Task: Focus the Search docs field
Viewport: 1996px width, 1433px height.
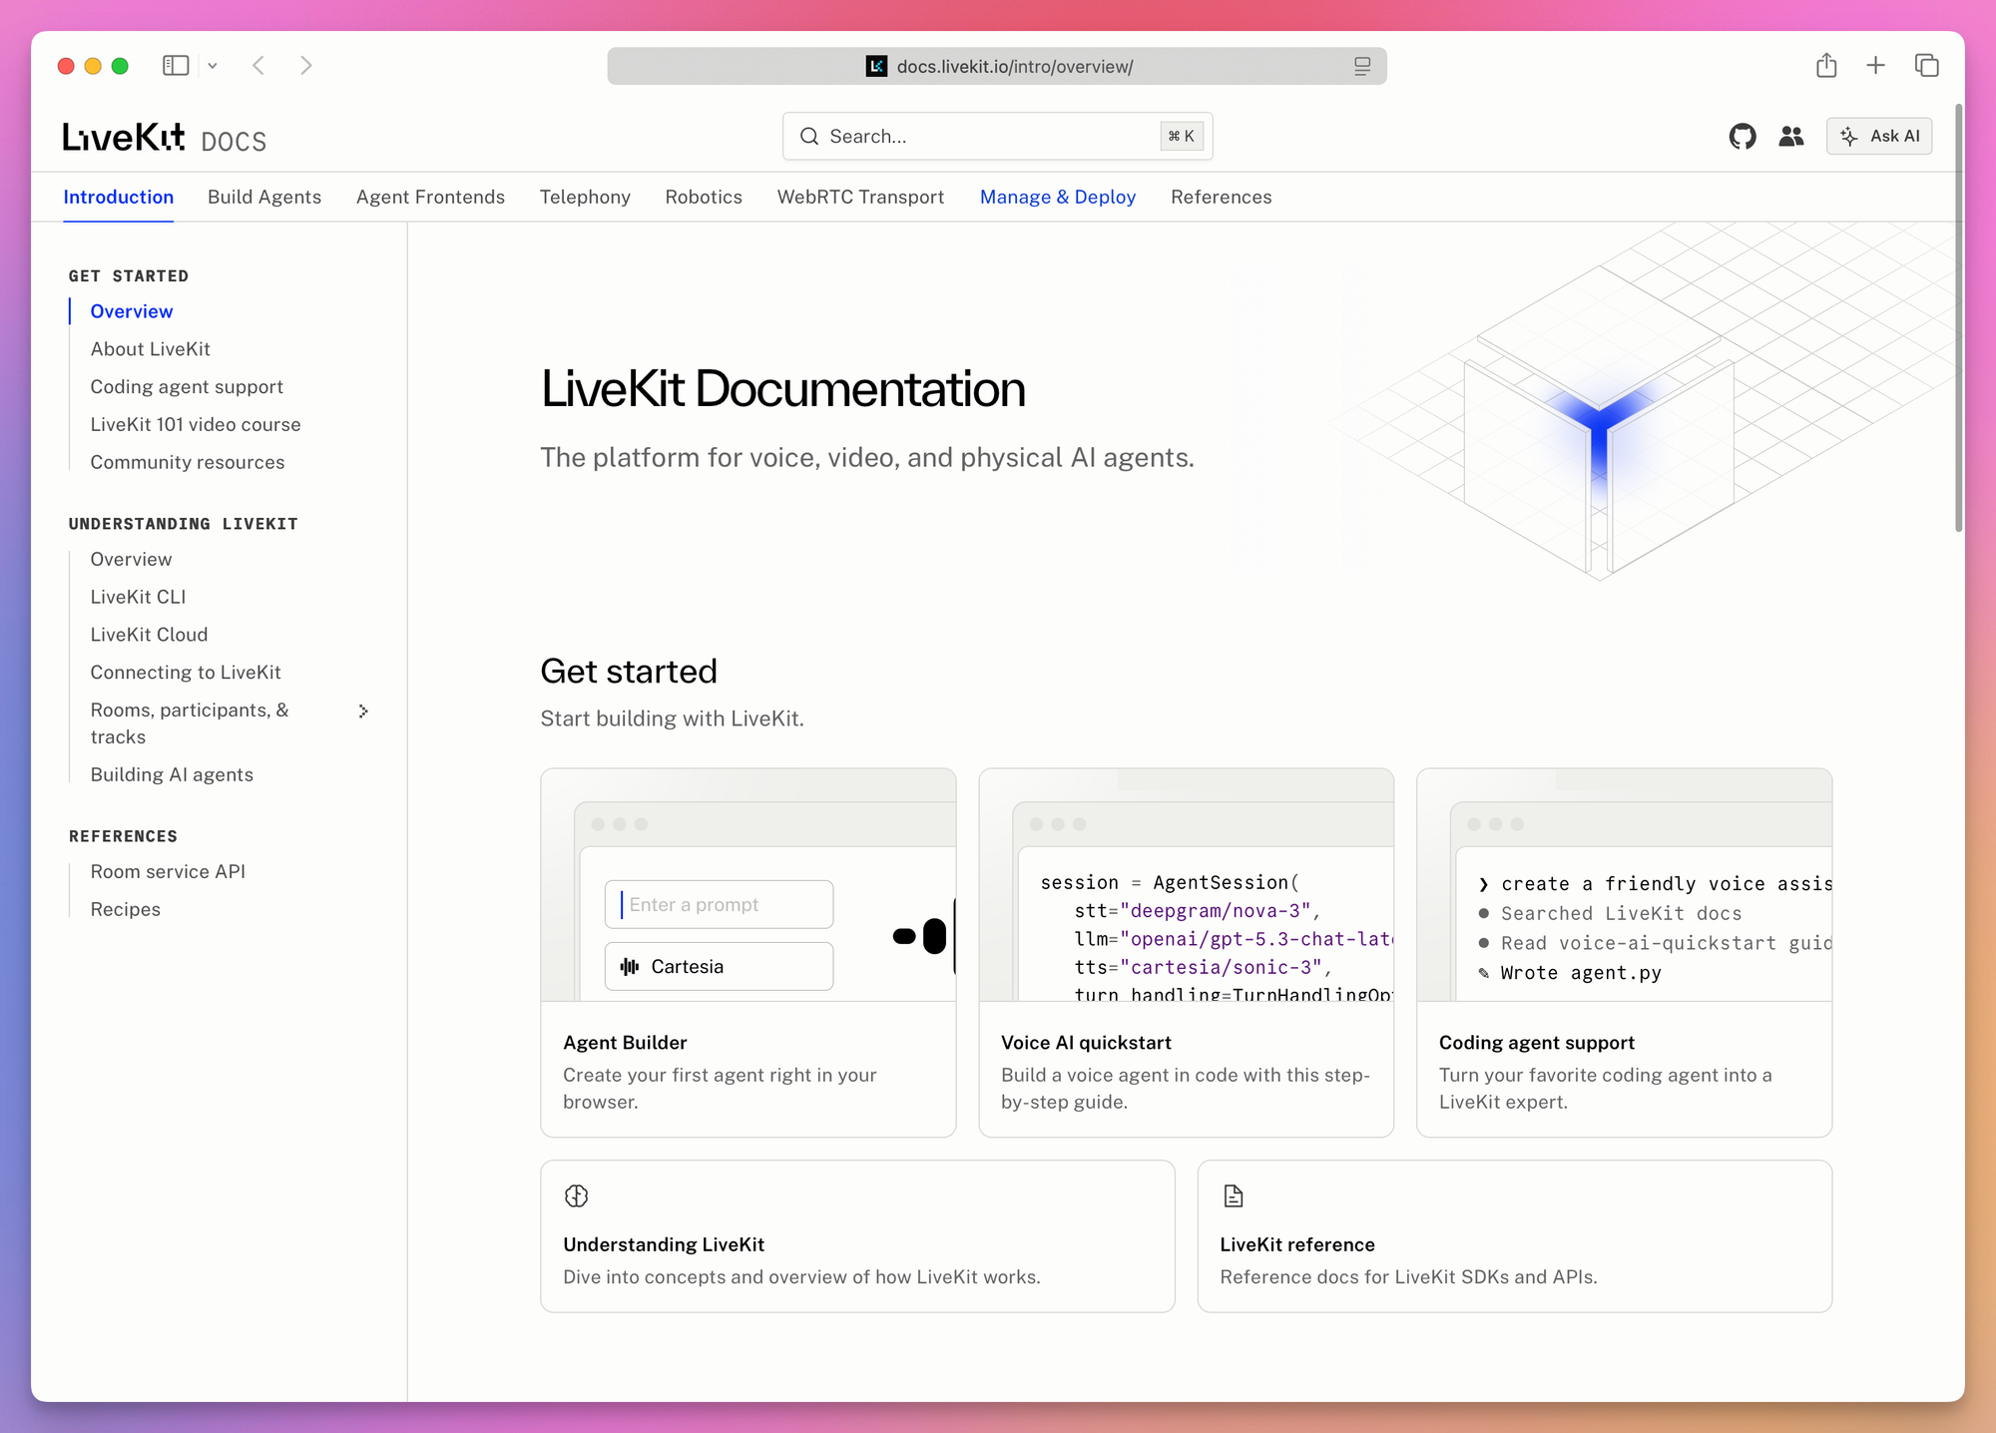Action: (998, 137)
